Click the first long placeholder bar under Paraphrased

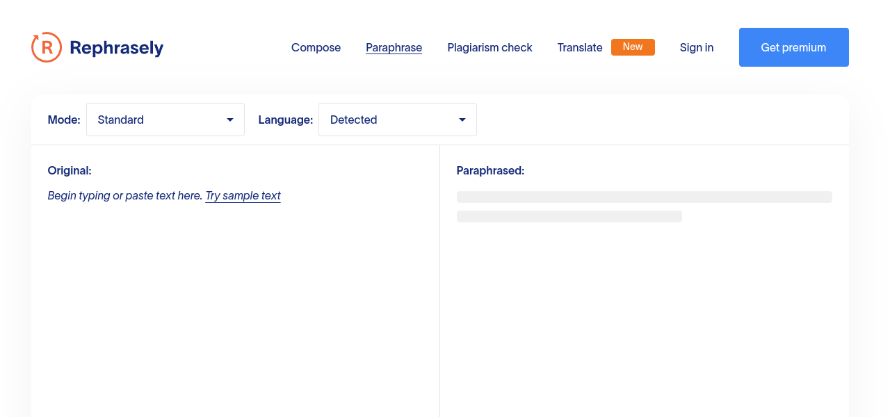tap(644, 197)
